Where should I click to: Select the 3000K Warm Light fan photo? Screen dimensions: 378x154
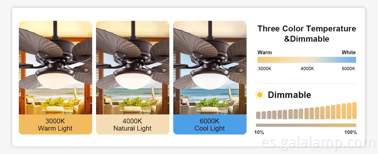click(55, 67)
